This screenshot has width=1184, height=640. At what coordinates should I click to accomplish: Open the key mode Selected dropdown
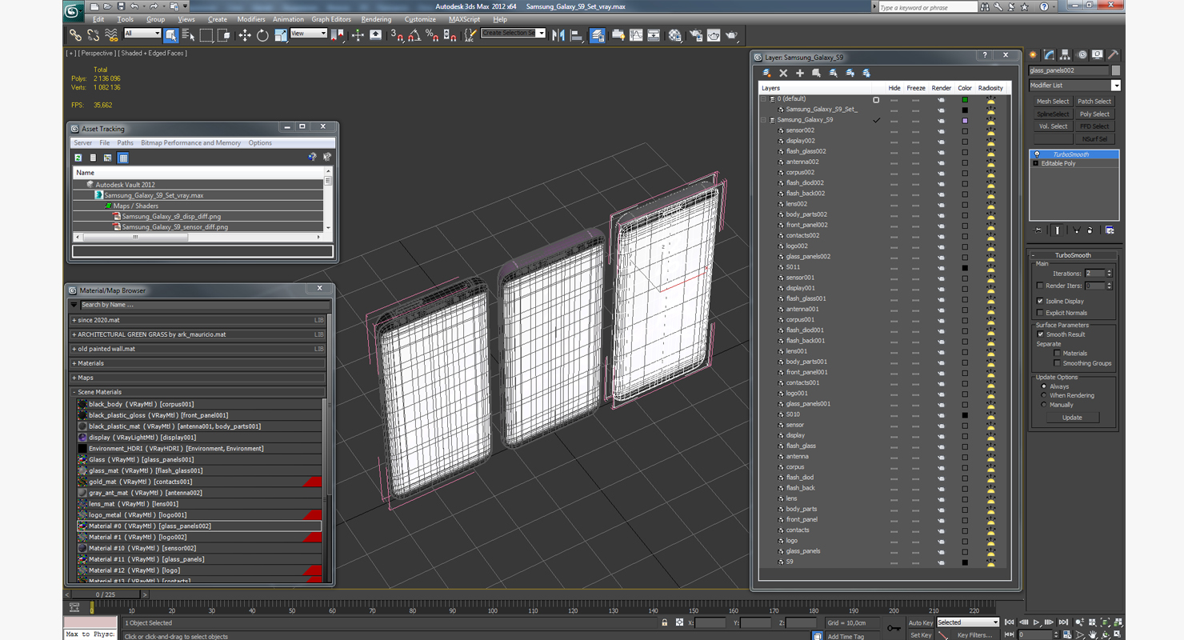coord(968,622)
